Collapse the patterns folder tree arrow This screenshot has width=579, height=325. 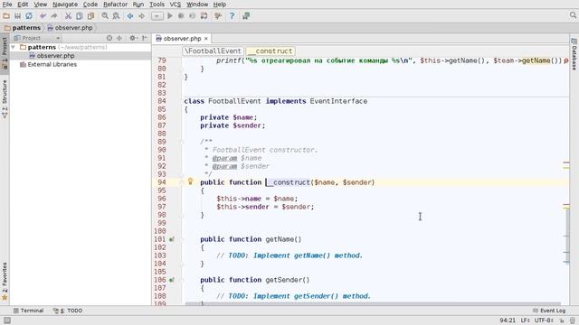point(14,47)
